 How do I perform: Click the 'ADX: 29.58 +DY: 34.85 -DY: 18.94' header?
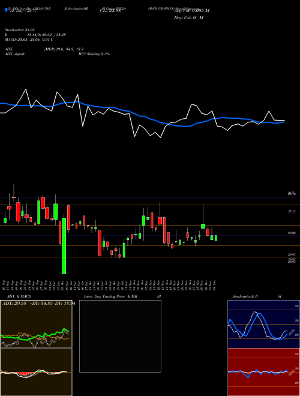pos(38,303)
